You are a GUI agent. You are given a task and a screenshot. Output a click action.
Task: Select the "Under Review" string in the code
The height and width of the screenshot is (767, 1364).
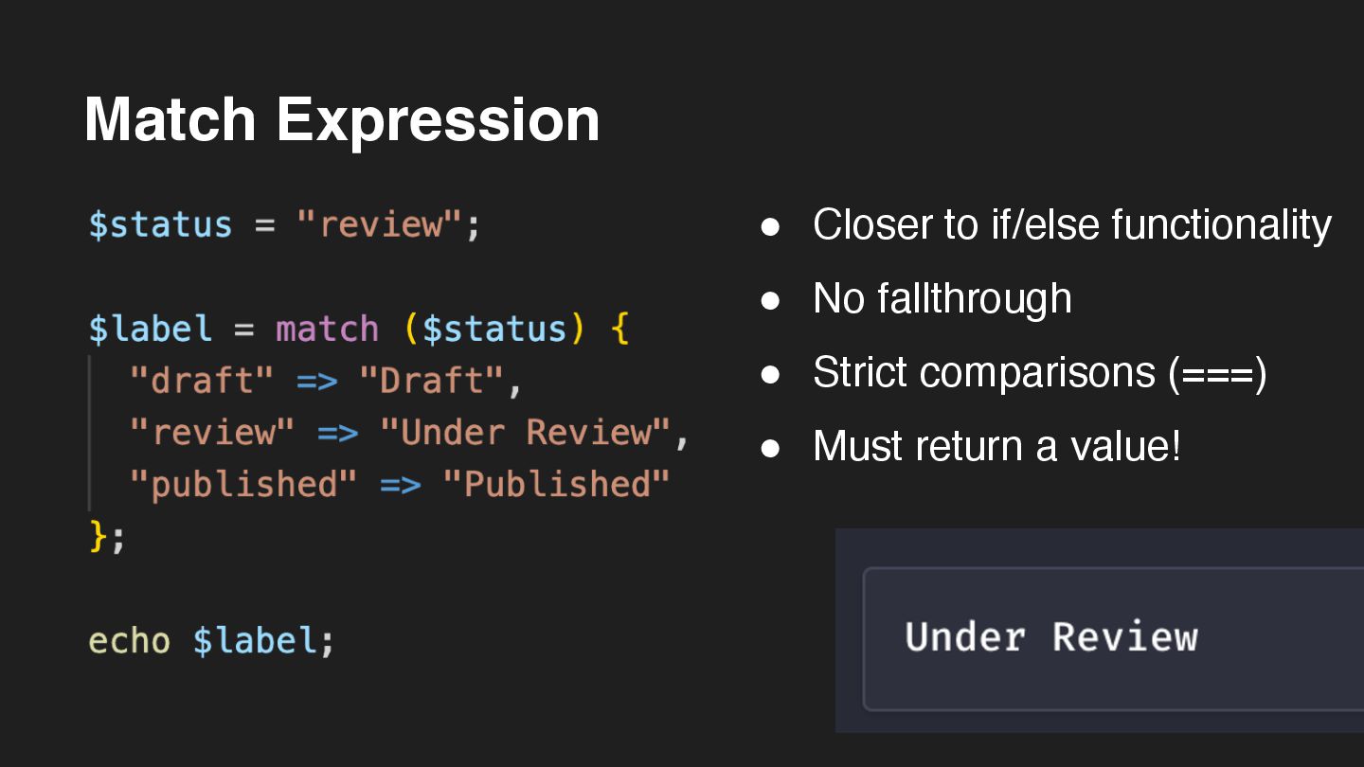pyautogui.click(x=527, y=433)
